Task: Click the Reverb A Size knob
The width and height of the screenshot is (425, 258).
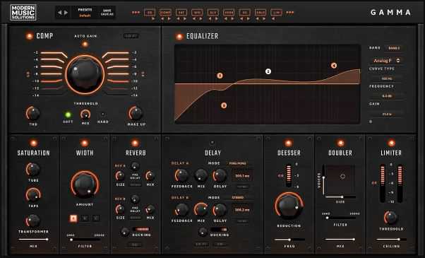Action: coord(120,176)
